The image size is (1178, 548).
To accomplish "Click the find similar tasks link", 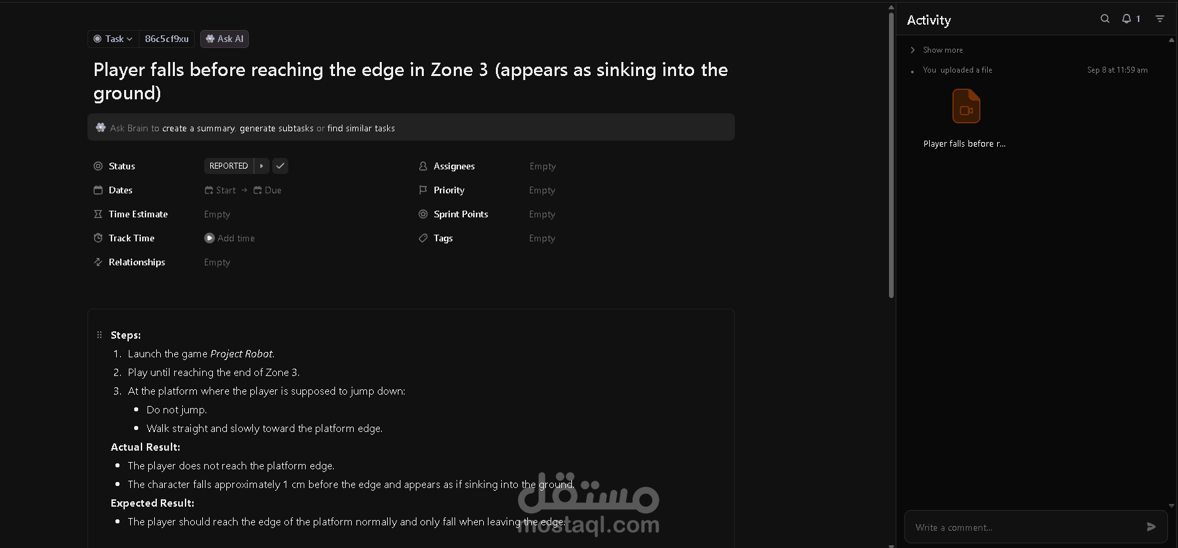I will [361, 128].
